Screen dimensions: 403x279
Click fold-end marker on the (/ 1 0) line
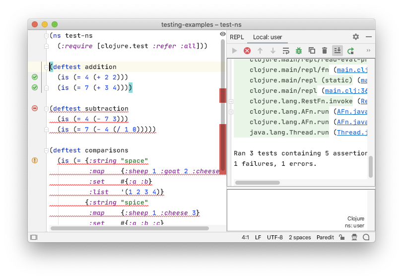(x=46, y=130)
